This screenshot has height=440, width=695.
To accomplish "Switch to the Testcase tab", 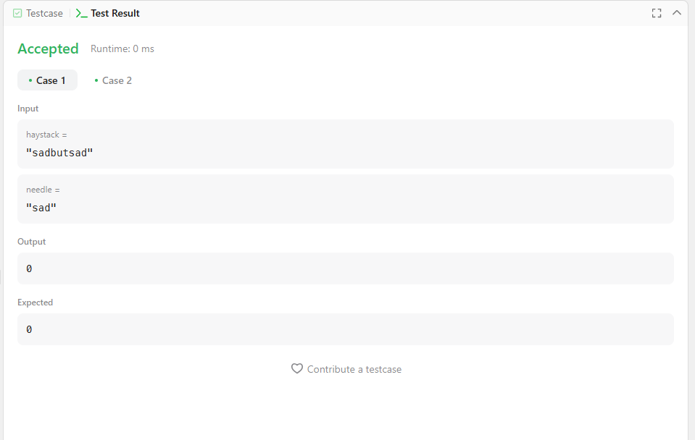I will (x=38, y=13).
